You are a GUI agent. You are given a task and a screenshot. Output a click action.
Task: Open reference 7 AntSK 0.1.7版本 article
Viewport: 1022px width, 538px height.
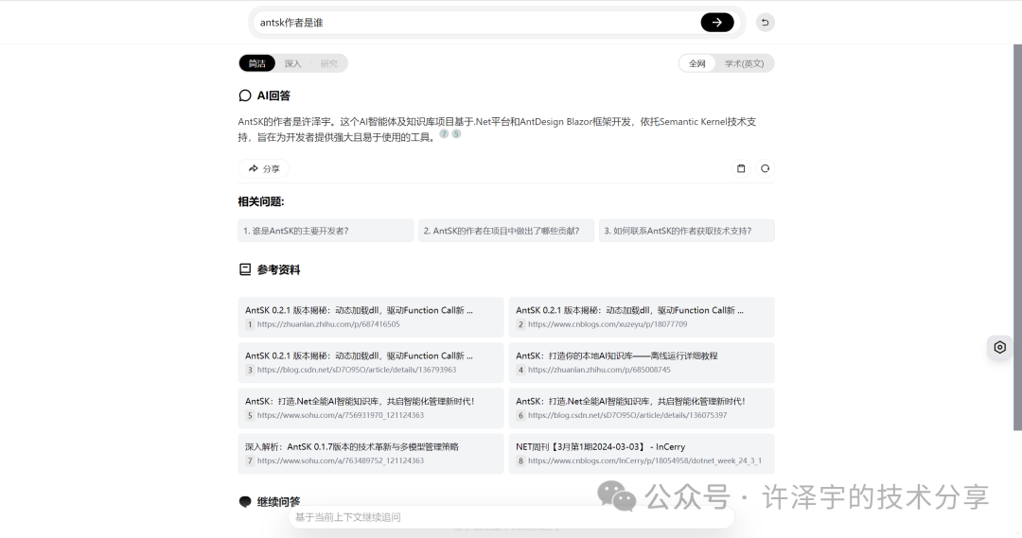tap(371, 454)
